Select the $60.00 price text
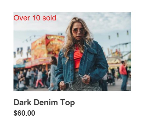The image size is (144, 132). coord(24,113)
